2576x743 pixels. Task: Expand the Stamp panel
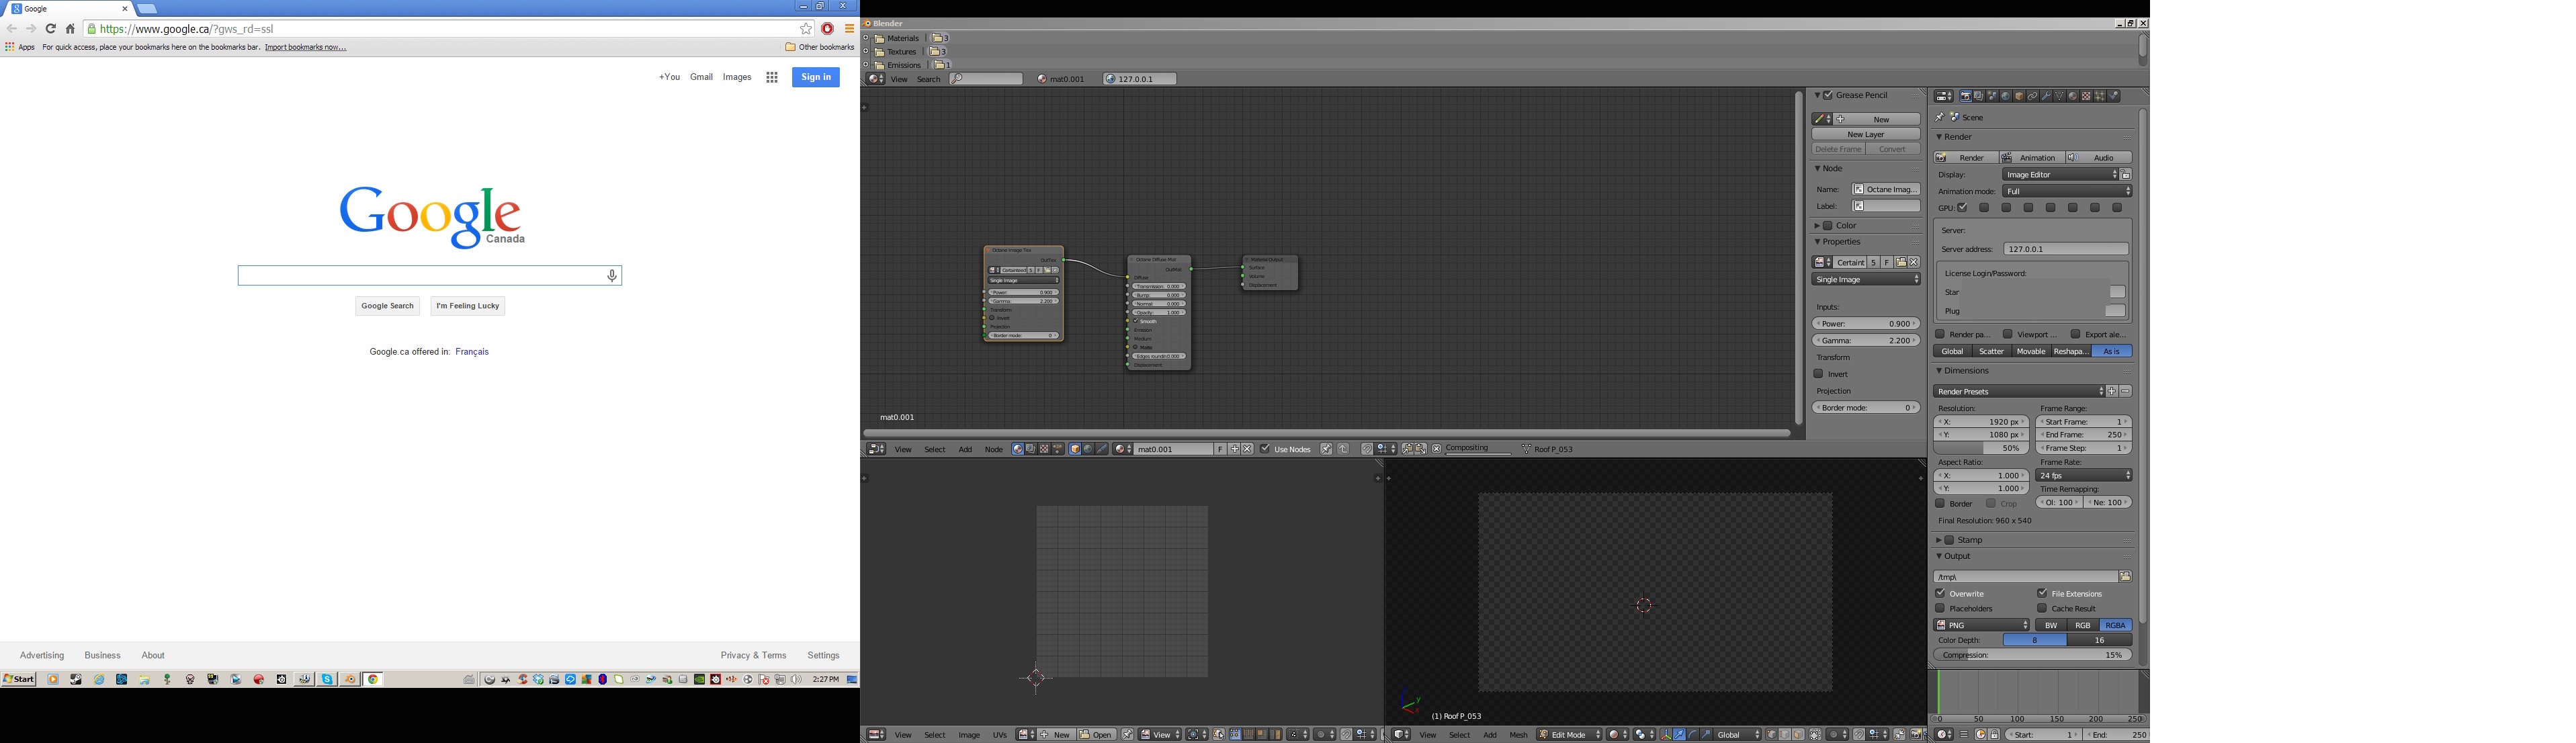[1939, 540]
